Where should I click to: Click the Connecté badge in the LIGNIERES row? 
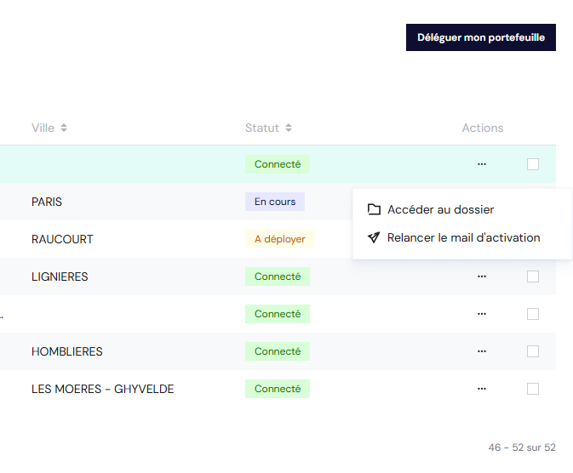(x=278, y=276)
